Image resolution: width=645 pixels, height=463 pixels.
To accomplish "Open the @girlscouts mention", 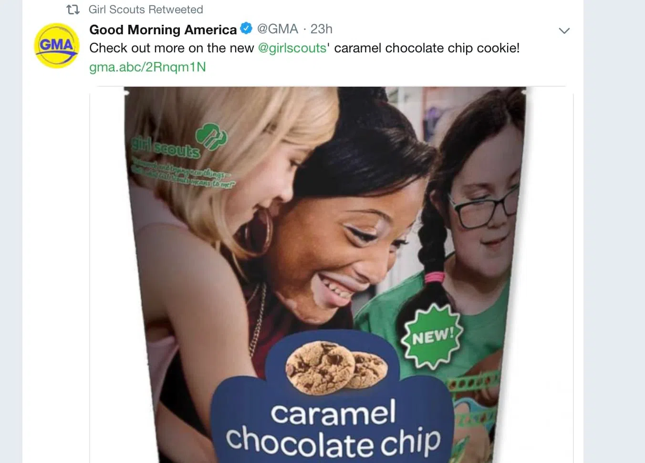I will tap(292, 48).
